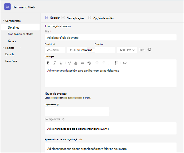The width and height of the screenshot is (184, 153).
Task: Open the Temas page
Action: pyautogui.click(x=12, y=41)
